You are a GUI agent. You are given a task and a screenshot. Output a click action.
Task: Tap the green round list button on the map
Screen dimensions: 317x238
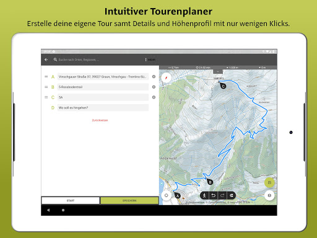click(269, 183)
